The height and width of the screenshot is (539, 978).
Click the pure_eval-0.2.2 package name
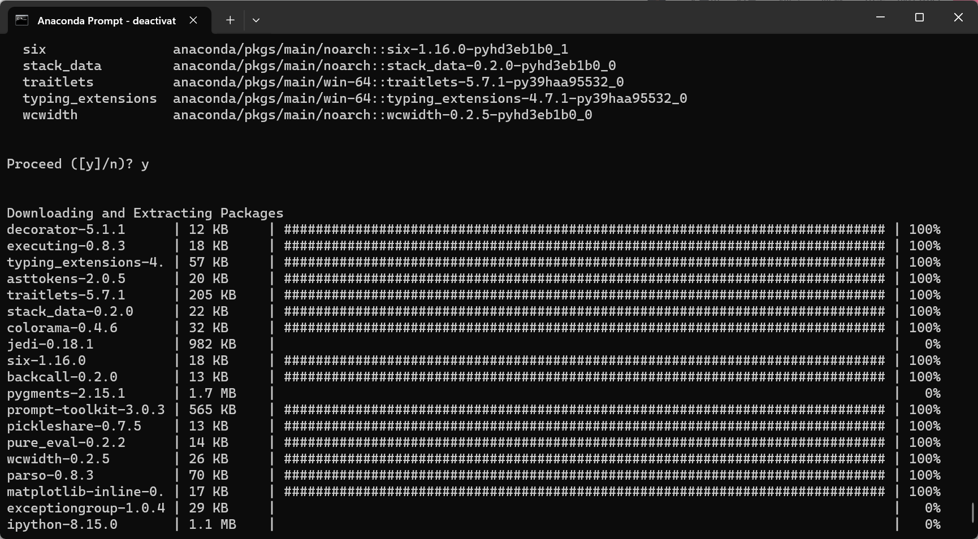coord(66,443)
